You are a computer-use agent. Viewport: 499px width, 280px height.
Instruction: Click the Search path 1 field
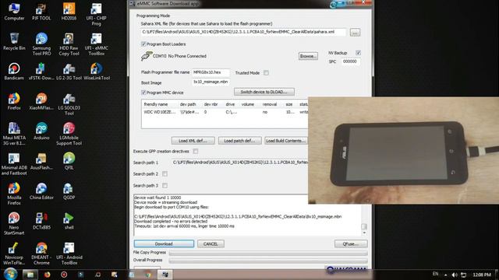[239, 163]
